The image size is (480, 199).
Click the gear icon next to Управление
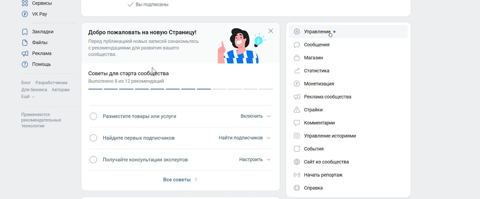click(297, 32)
